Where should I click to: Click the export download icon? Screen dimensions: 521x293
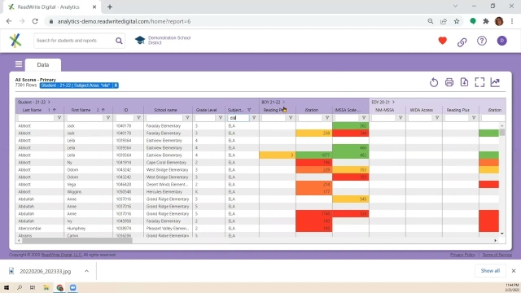(x=464, y=82)
